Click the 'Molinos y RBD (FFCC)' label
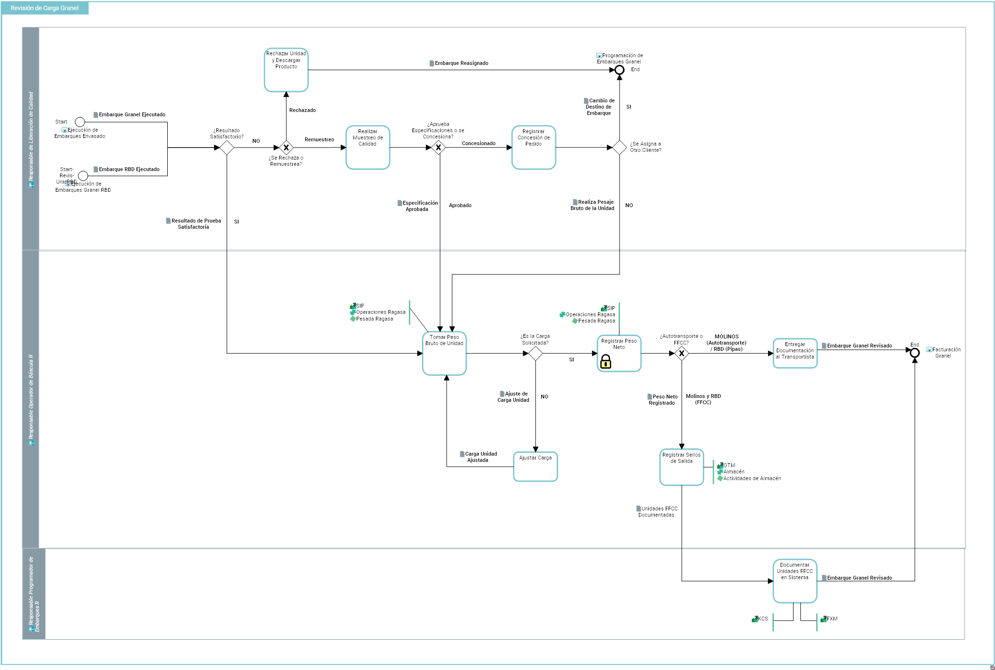 pos(703,399)
